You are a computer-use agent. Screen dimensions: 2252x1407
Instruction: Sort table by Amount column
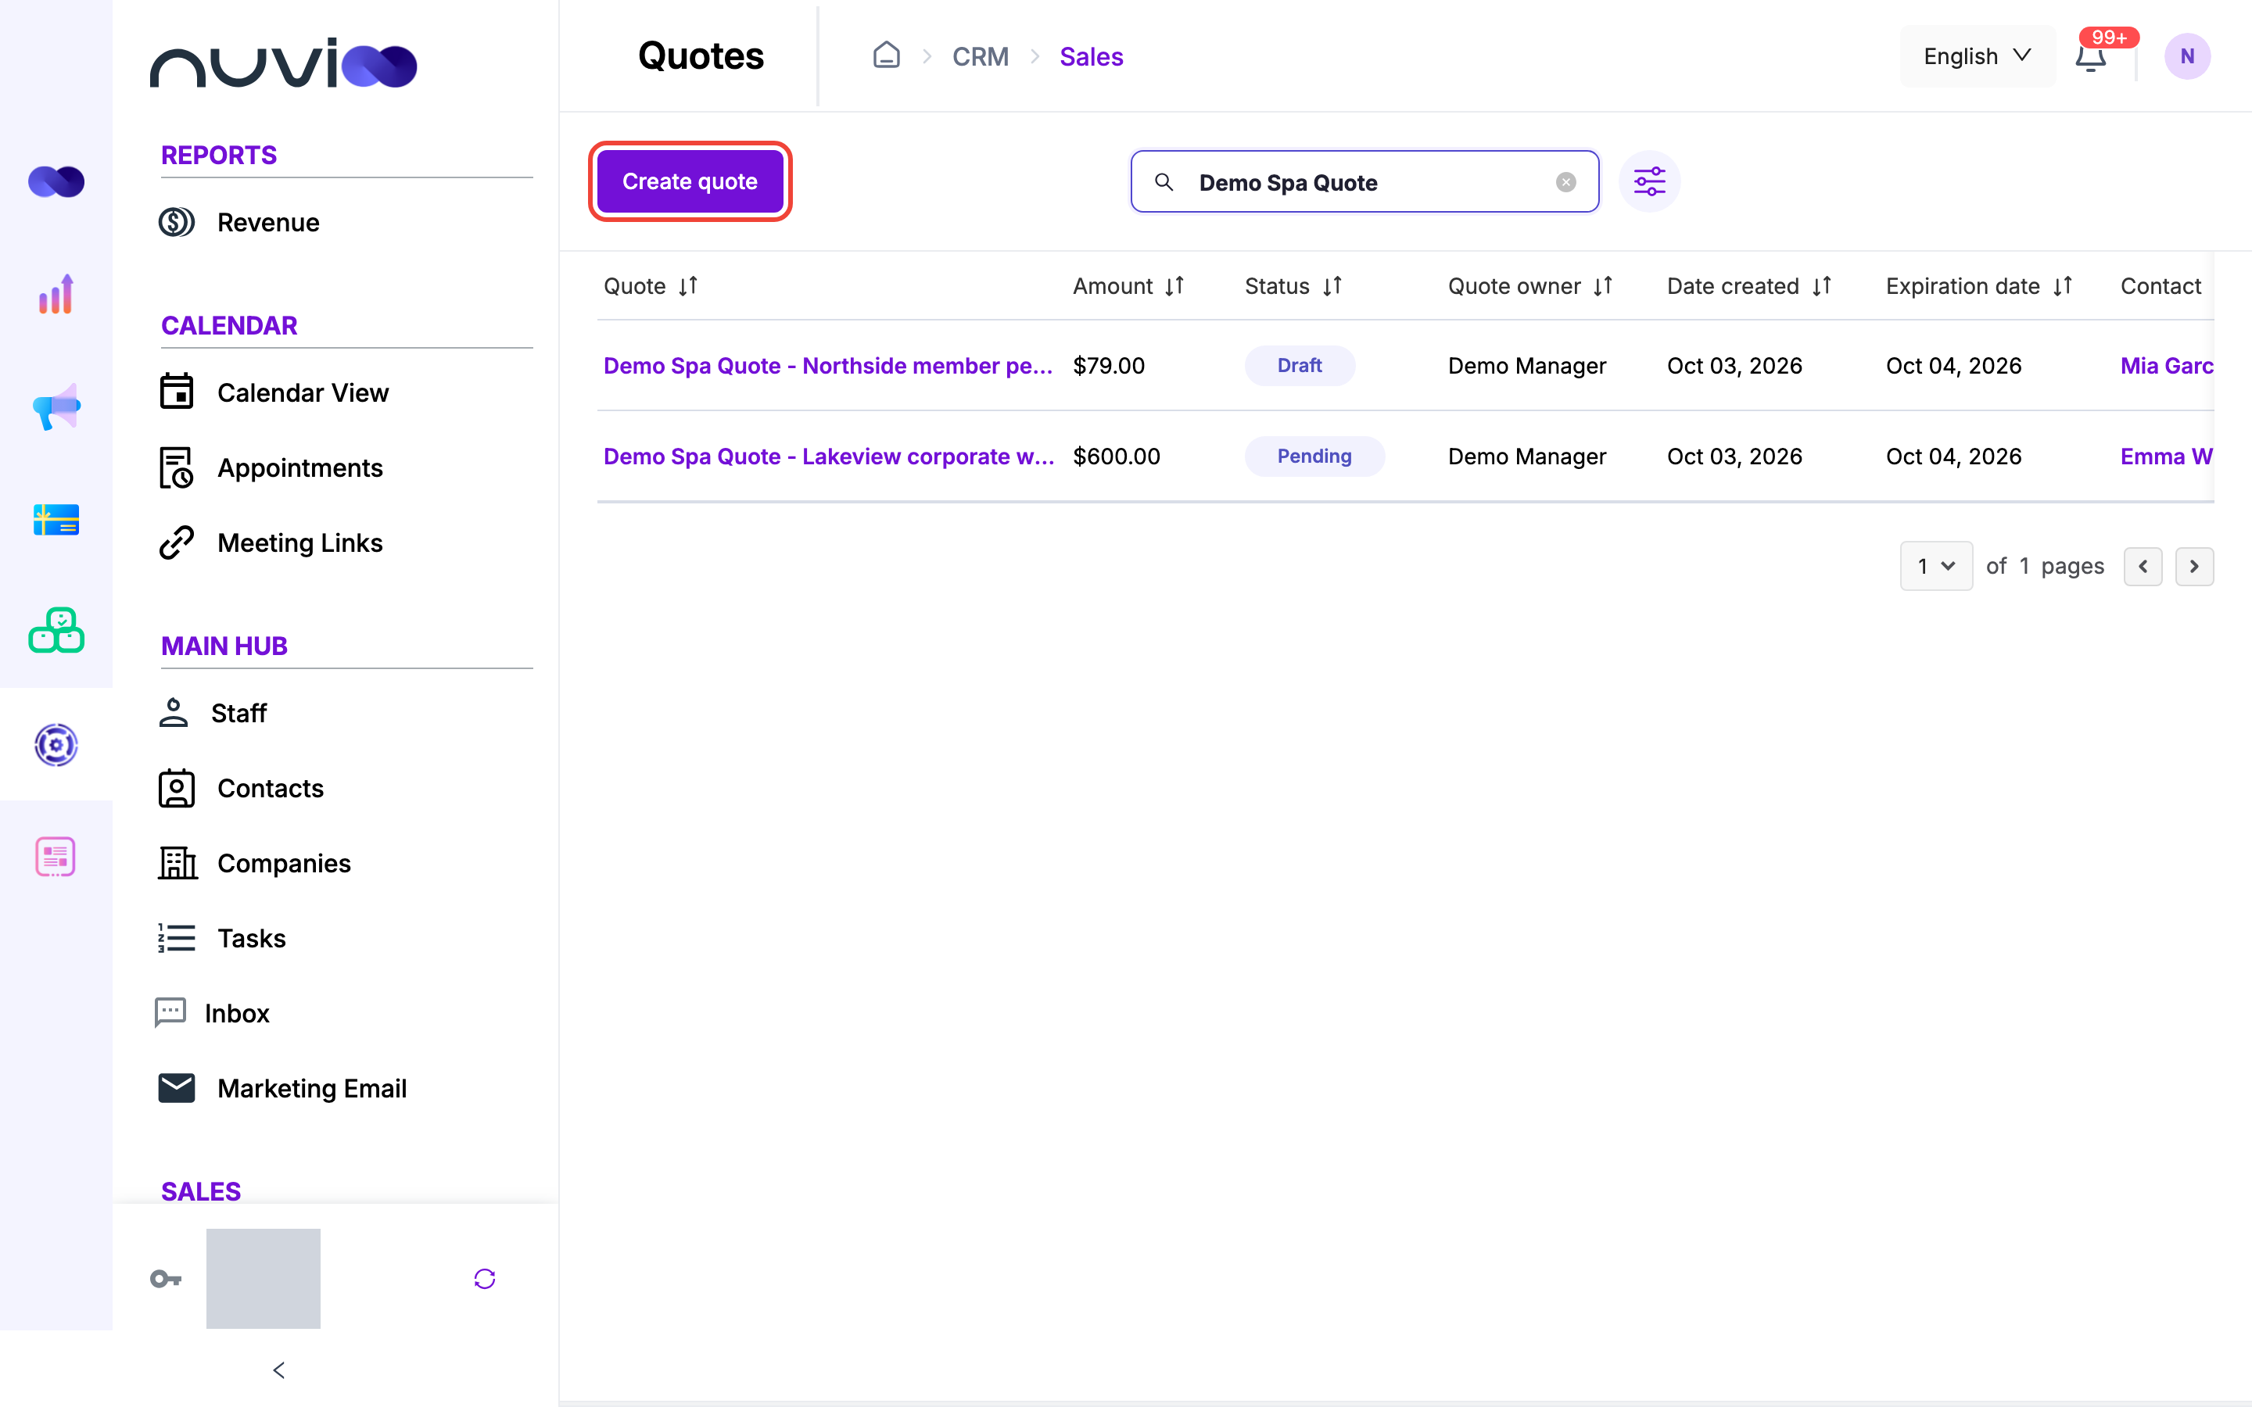1174,285
